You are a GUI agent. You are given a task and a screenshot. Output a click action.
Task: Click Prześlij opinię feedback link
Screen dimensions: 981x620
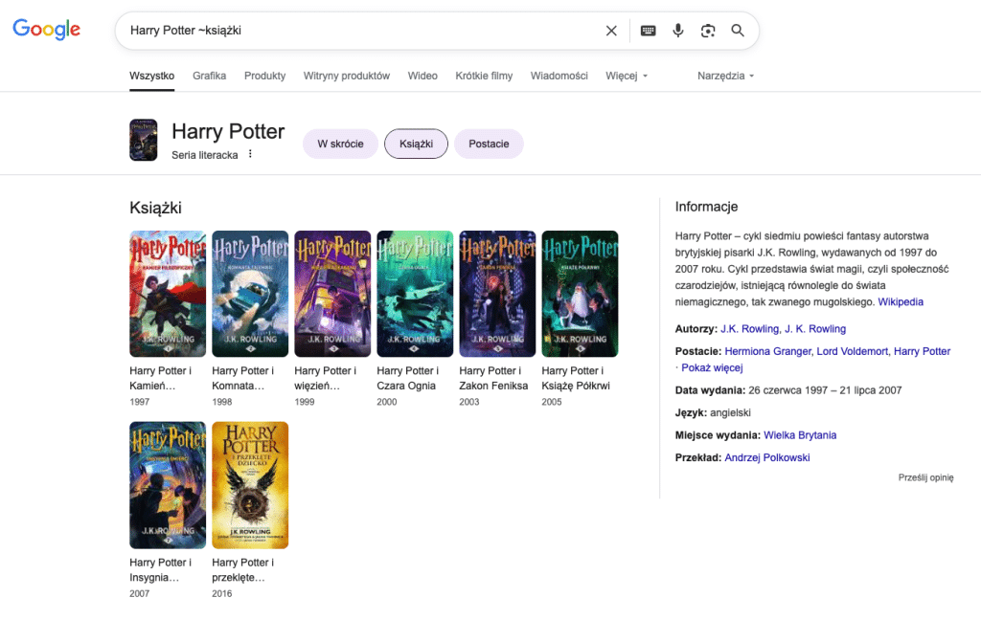pyautogui.click(x=926, y=477)
